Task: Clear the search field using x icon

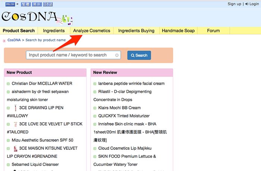Action: [117, 55]
